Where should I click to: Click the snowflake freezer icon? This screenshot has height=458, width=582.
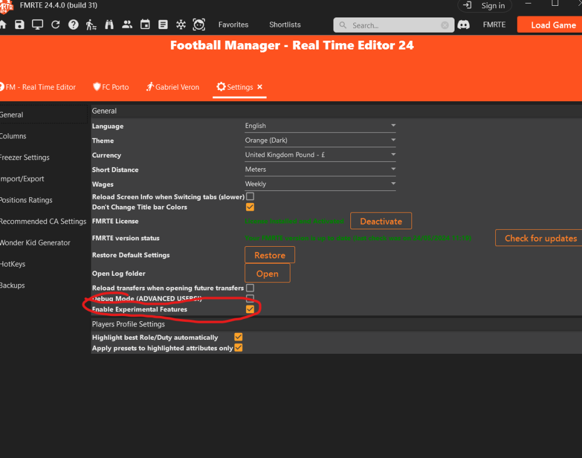click(181, 24)
